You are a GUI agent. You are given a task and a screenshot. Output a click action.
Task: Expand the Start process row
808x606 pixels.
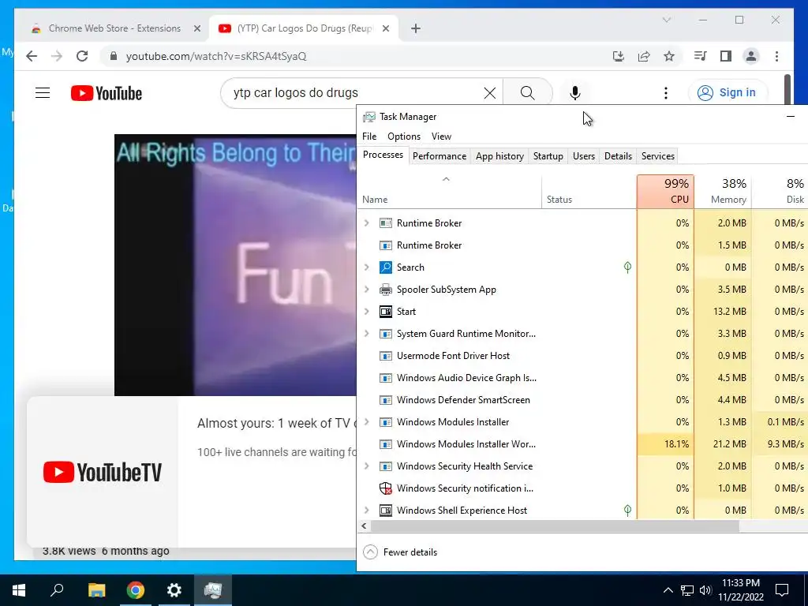pyautogui.click(x=366, y=311)
